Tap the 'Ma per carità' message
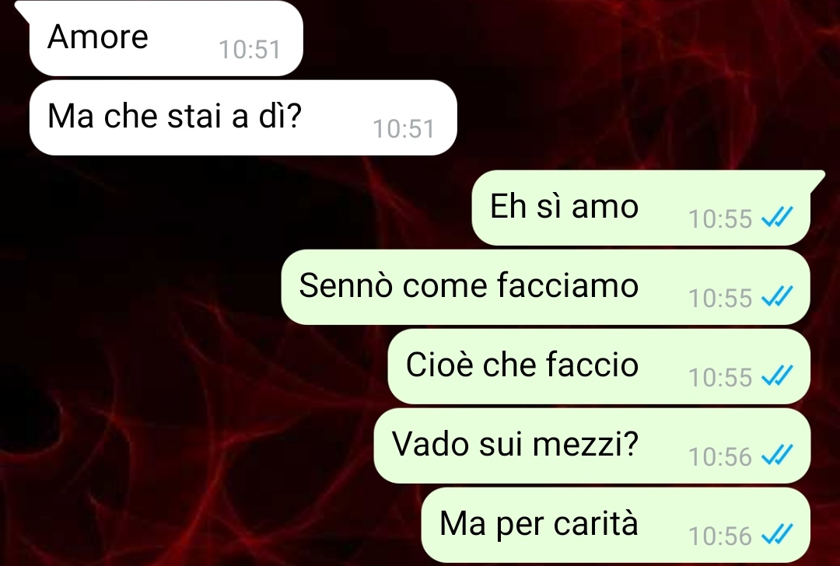The image size is (840, 566). (615, 525)
